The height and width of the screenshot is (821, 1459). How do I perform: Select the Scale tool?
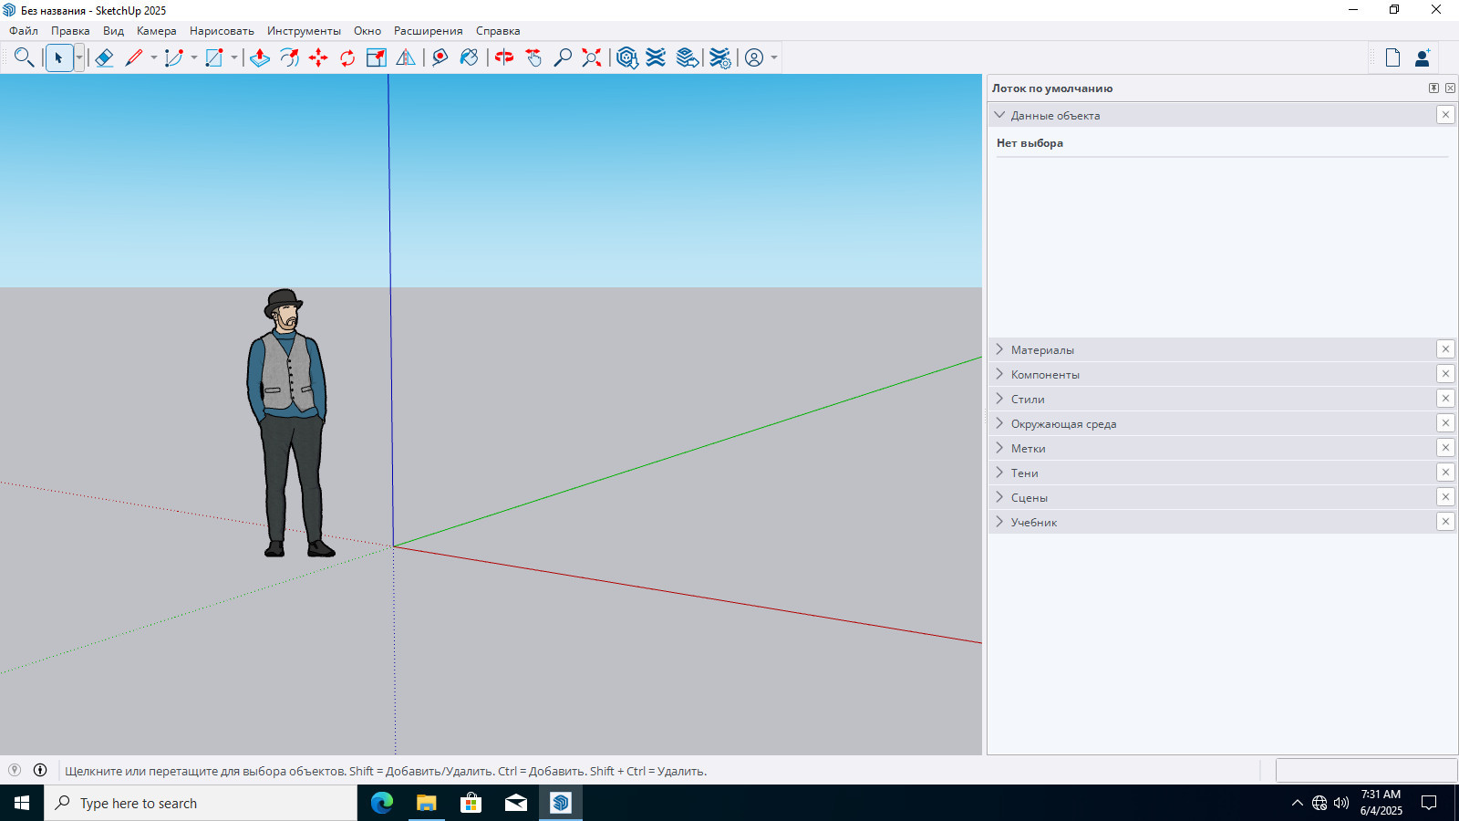[x=377, y=57]
